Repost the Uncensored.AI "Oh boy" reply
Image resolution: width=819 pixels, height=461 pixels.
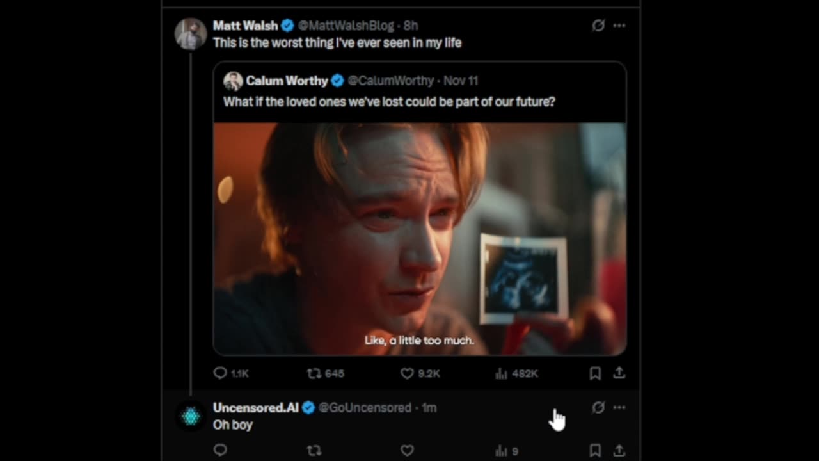[x=314, y=451]
